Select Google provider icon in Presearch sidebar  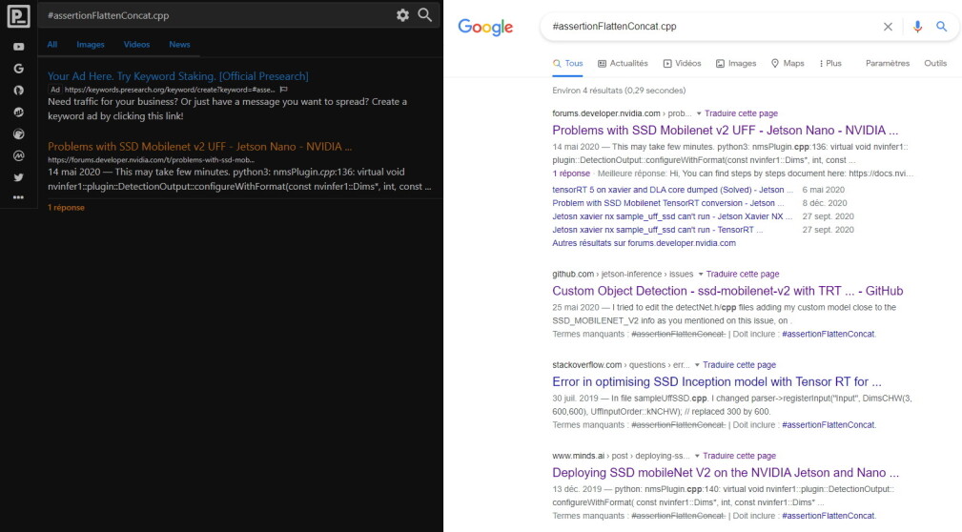click(19, 69)
